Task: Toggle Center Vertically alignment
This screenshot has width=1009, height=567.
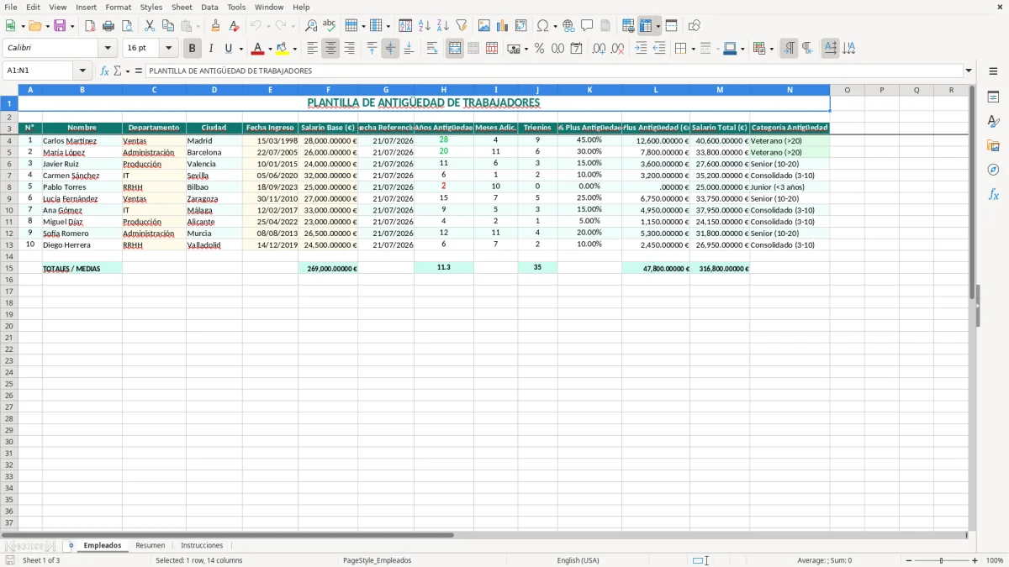Action: pyautogui.click(x=390, y=49)
